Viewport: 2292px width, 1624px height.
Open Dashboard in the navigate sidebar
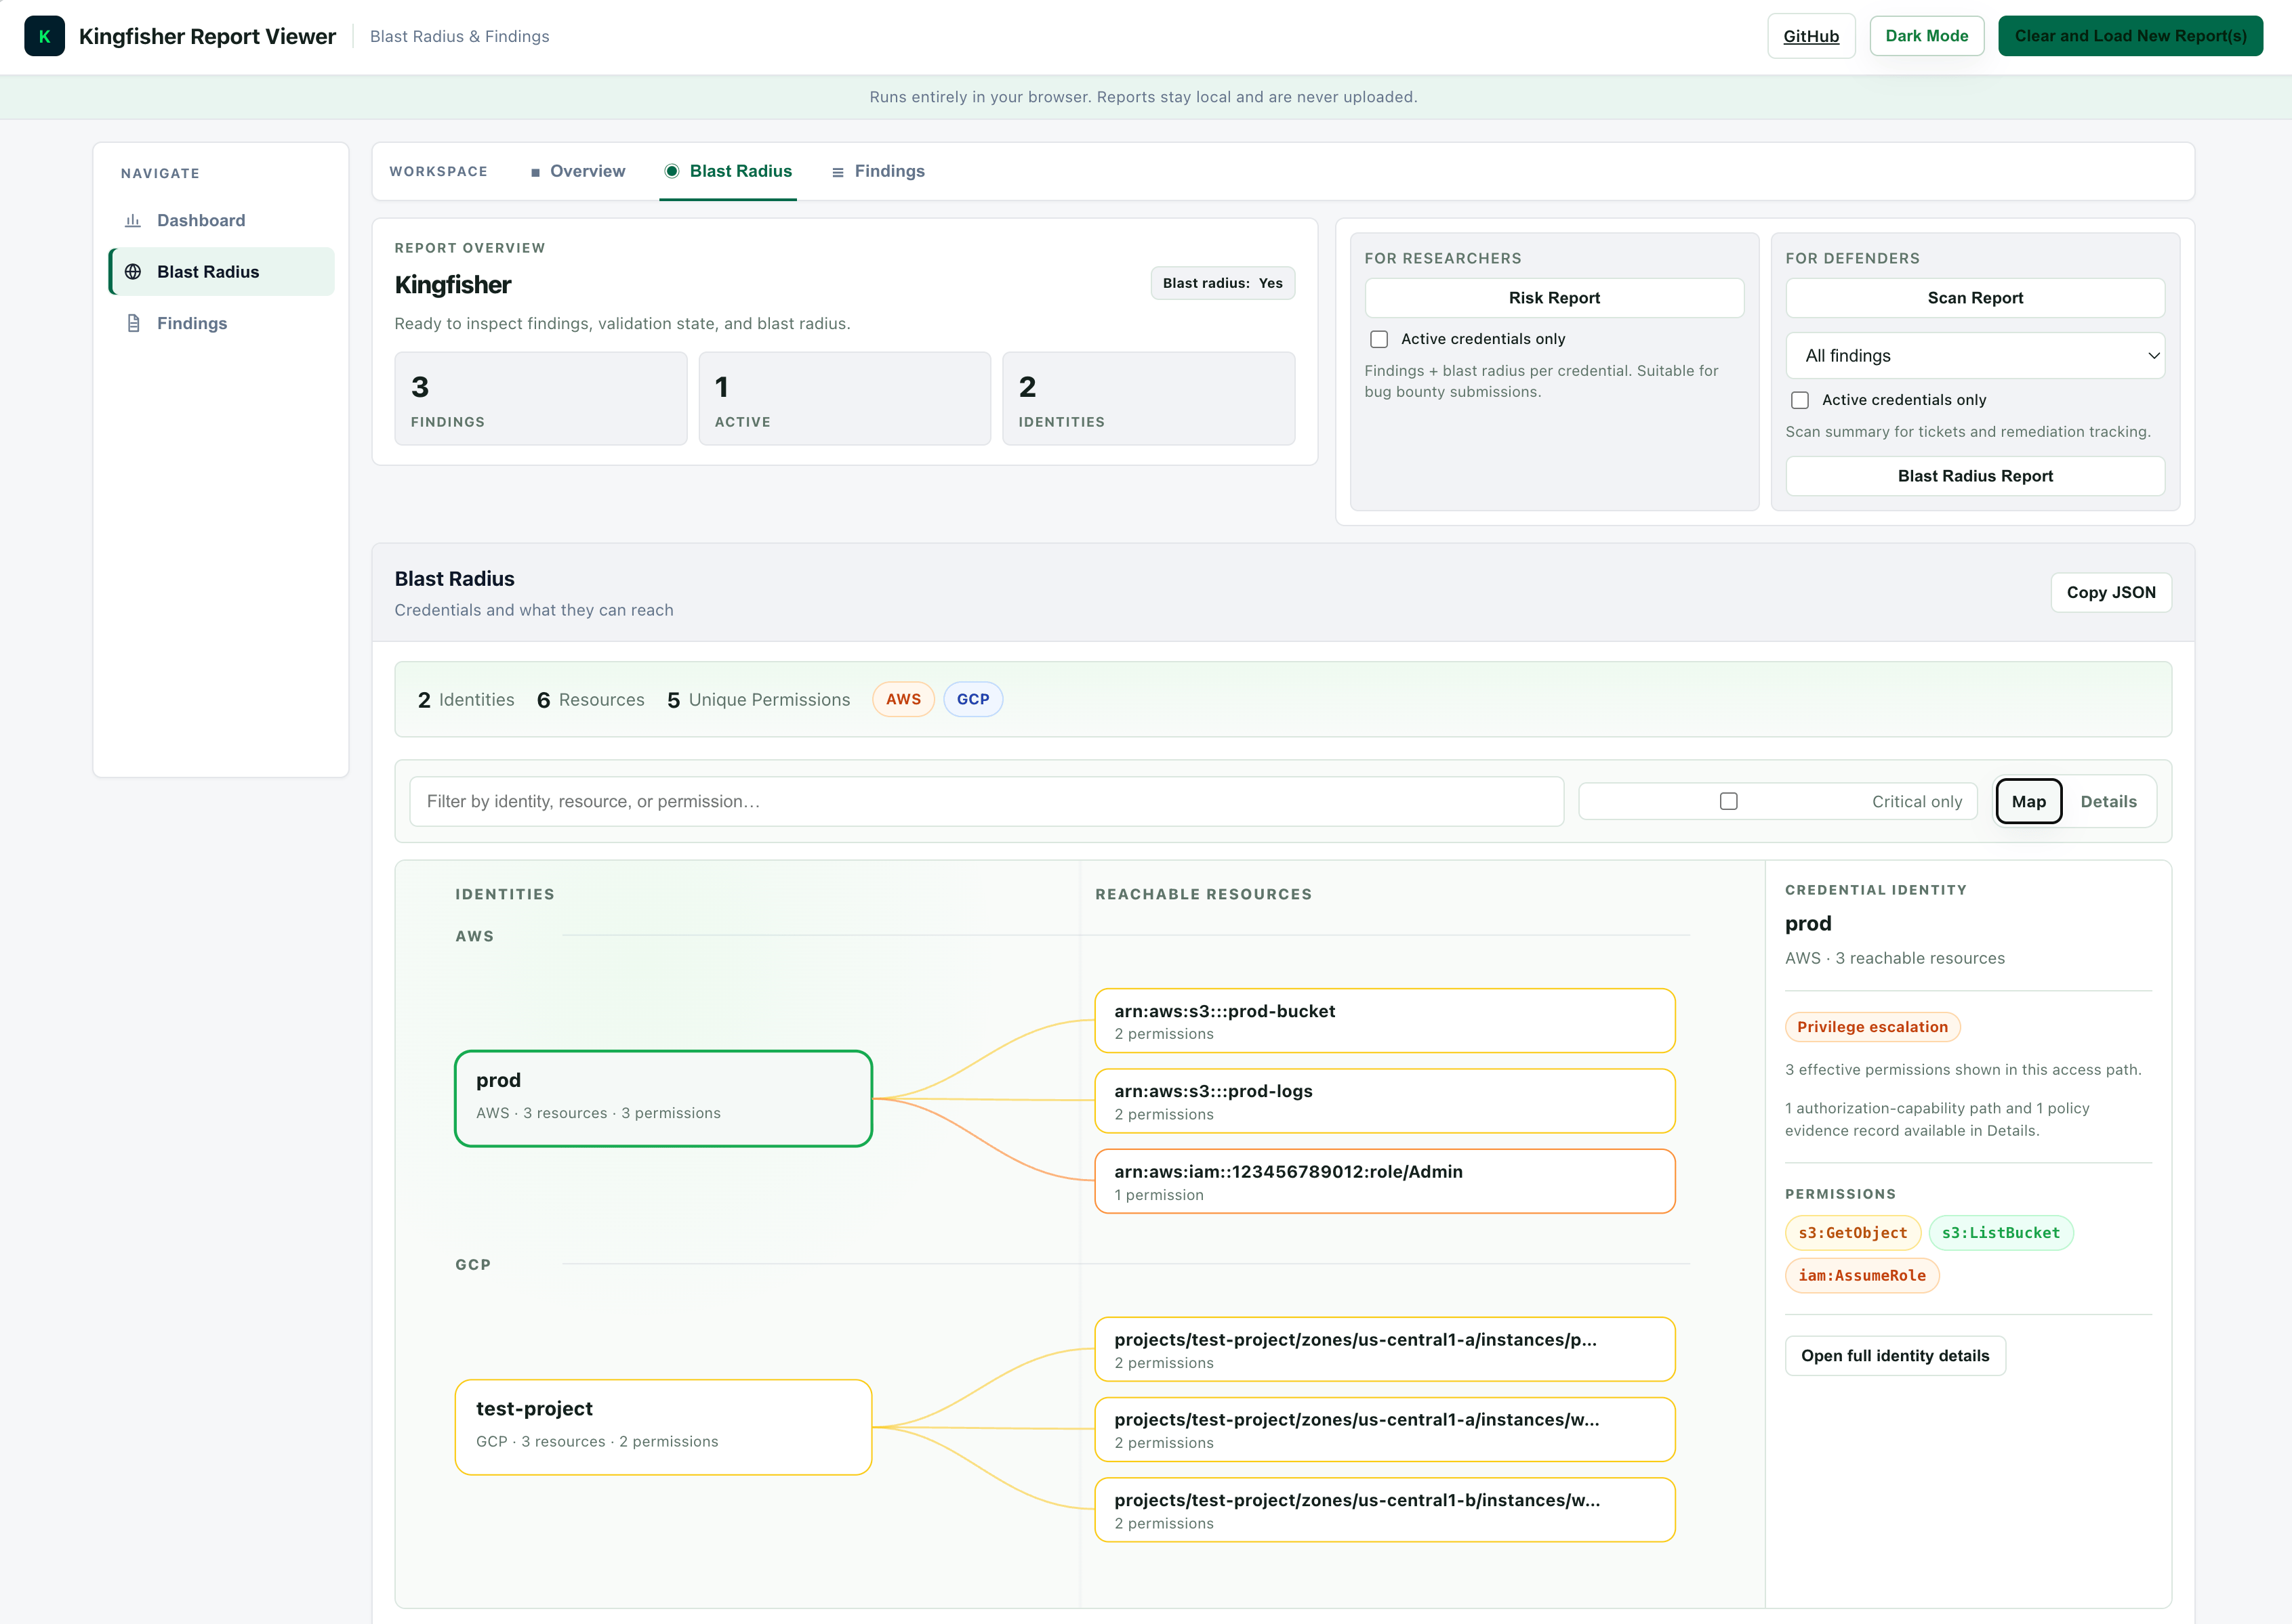tap(221, 220)
